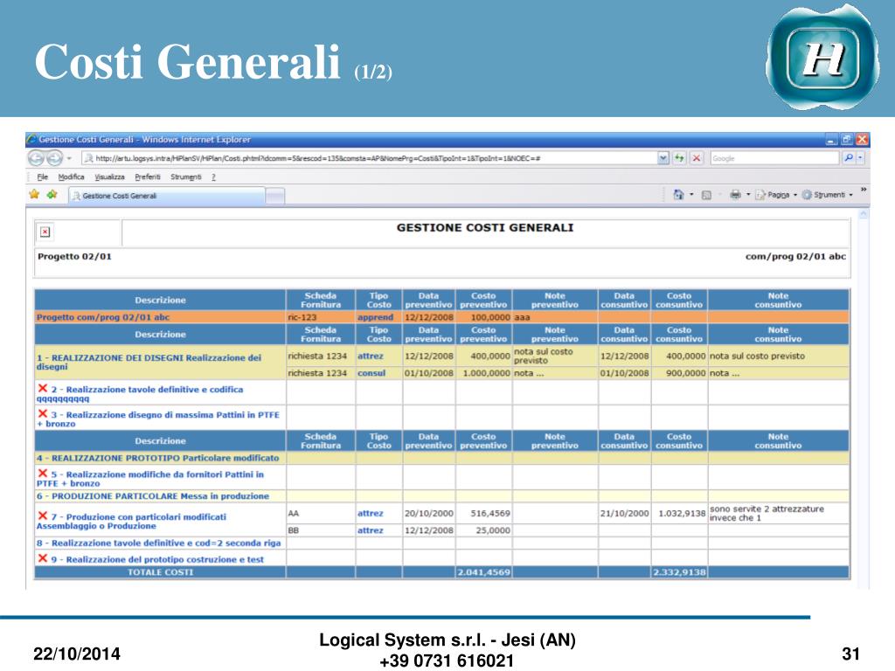The image size is (895, 671).
Task: Open 6 - PRODUZIONE PARTICOLARE link
Action: 153,496
